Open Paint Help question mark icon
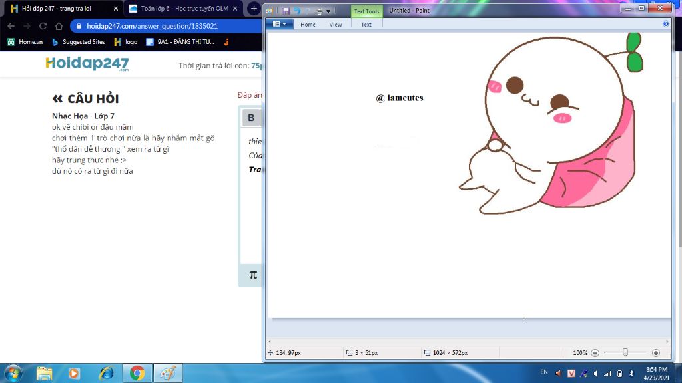682x383 pixels. (665, 24)
